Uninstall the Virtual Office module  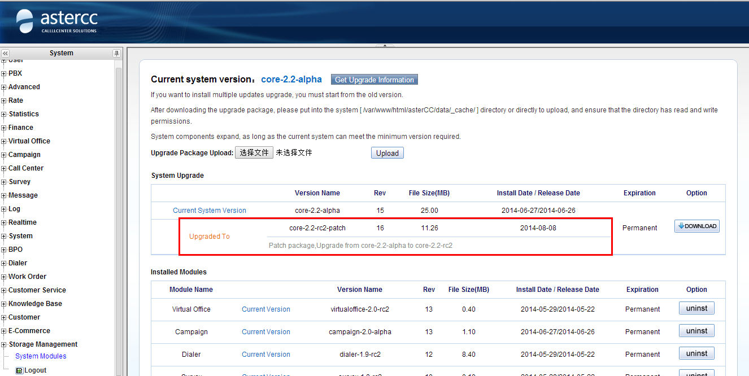tap(696, 308)
